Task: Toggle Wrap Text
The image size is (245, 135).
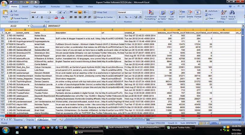Action: tap(100, 12)
